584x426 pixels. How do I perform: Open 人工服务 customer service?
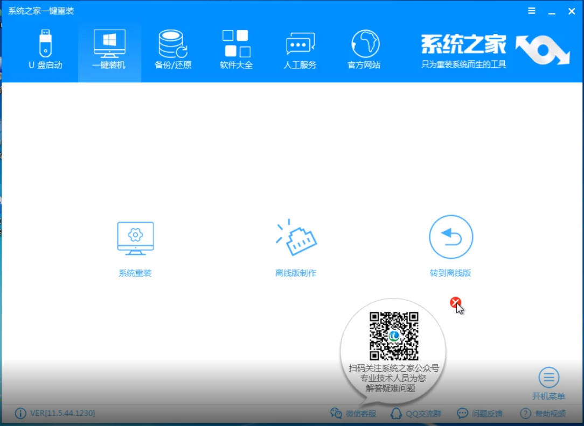pyautogui.click(x=300, y=50)
